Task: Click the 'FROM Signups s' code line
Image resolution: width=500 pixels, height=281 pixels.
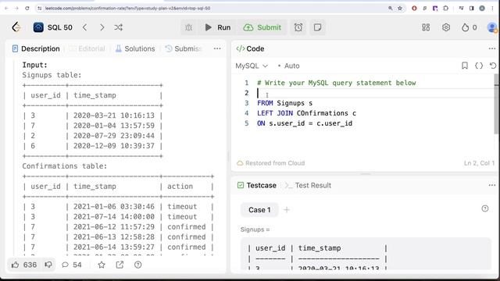Action: click(284, 103)
